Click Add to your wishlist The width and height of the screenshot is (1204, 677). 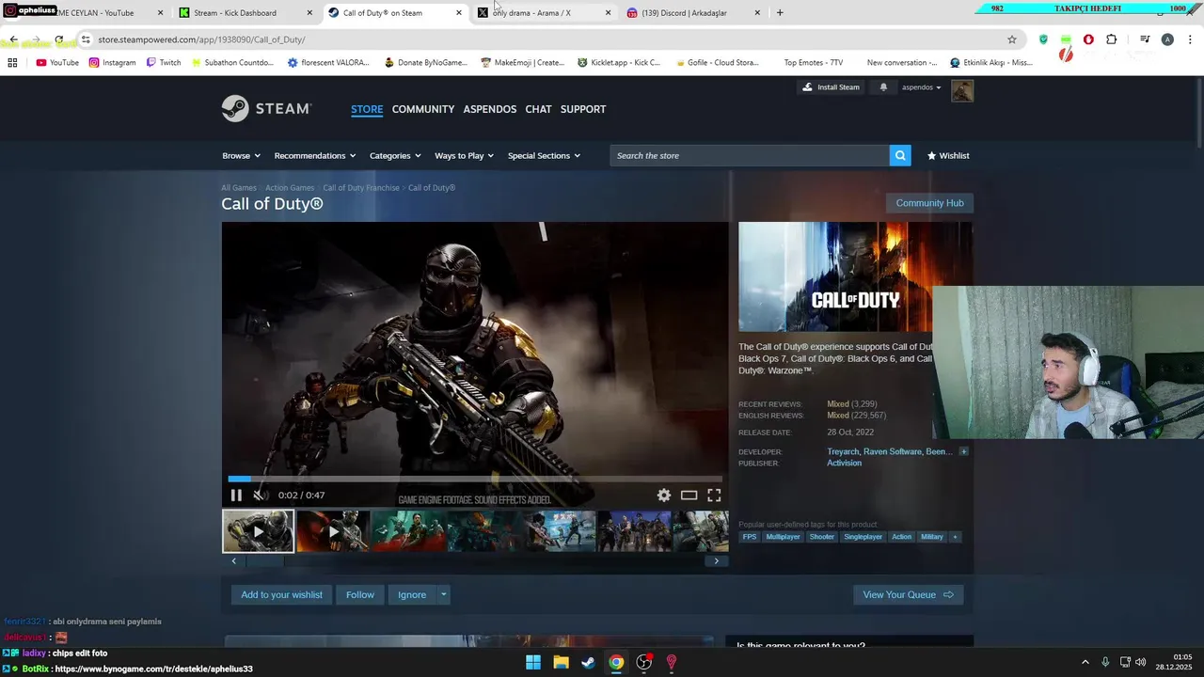281,594
